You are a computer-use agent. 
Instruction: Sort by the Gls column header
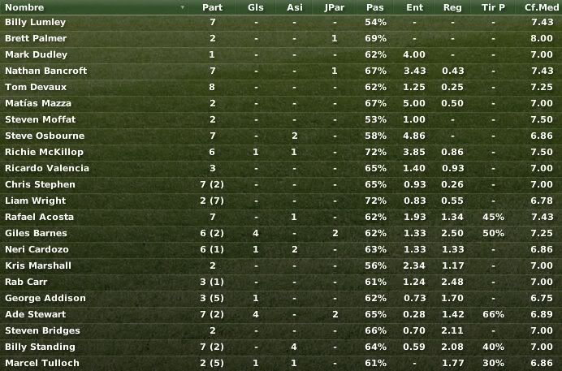(x=256, y=7)
